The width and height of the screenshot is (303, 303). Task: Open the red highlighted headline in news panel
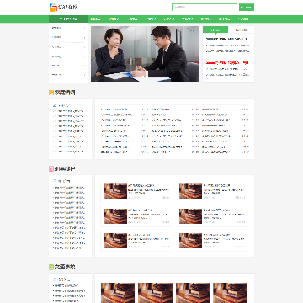pos(227,63)
